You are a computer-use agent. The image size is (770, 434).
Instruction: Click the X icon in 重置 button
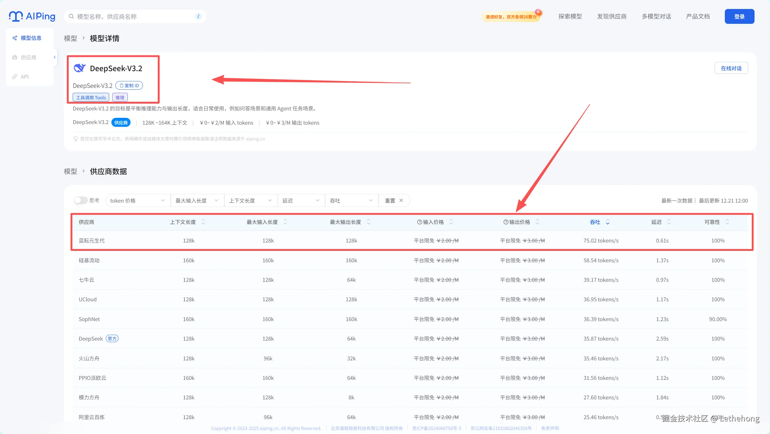pos(401,200)
